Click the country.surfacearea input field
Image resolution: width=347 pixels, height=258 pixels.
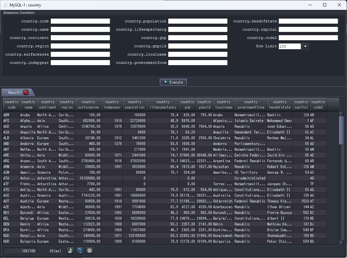80,54
